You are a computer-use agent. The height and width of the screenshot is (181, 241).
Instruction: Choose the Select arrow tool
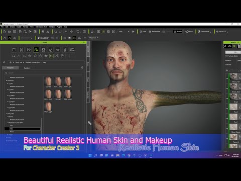pyautogui.click(x=66, y=32)
